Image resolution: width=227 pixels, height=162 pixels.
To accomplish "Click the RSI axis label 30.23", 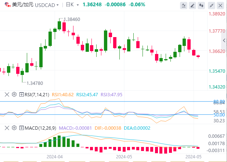I will coord(219,121).
